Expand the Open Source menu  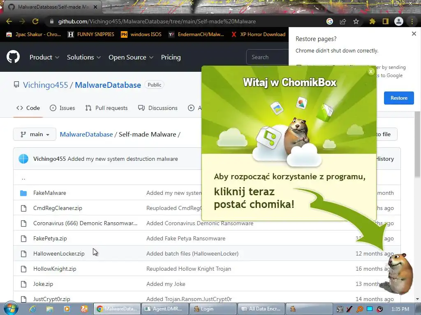(131, 57)
